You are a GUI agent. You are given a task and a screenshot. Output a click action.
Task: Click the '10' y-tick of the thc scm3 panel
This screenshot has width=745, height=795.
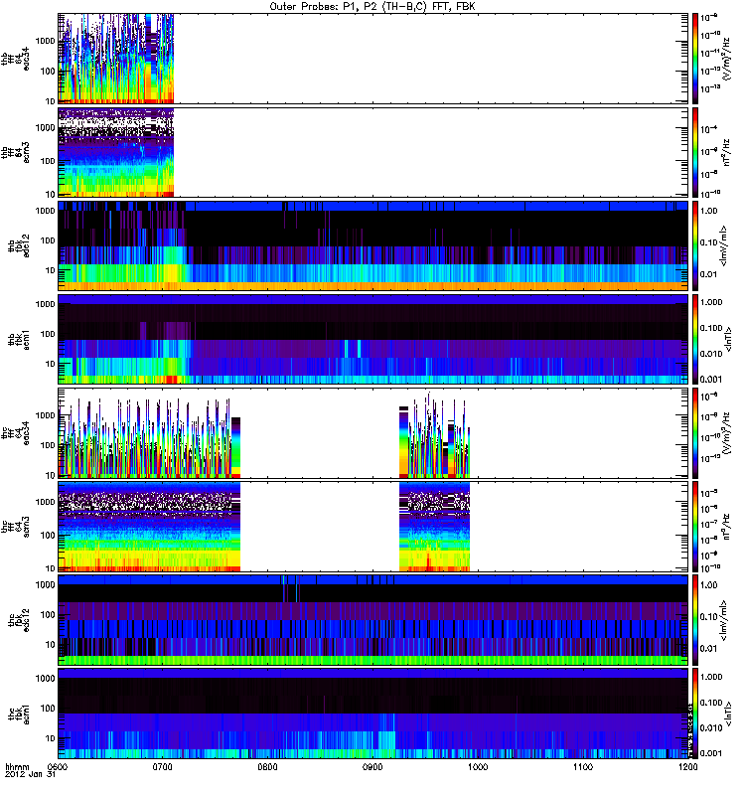coord(51,567)
